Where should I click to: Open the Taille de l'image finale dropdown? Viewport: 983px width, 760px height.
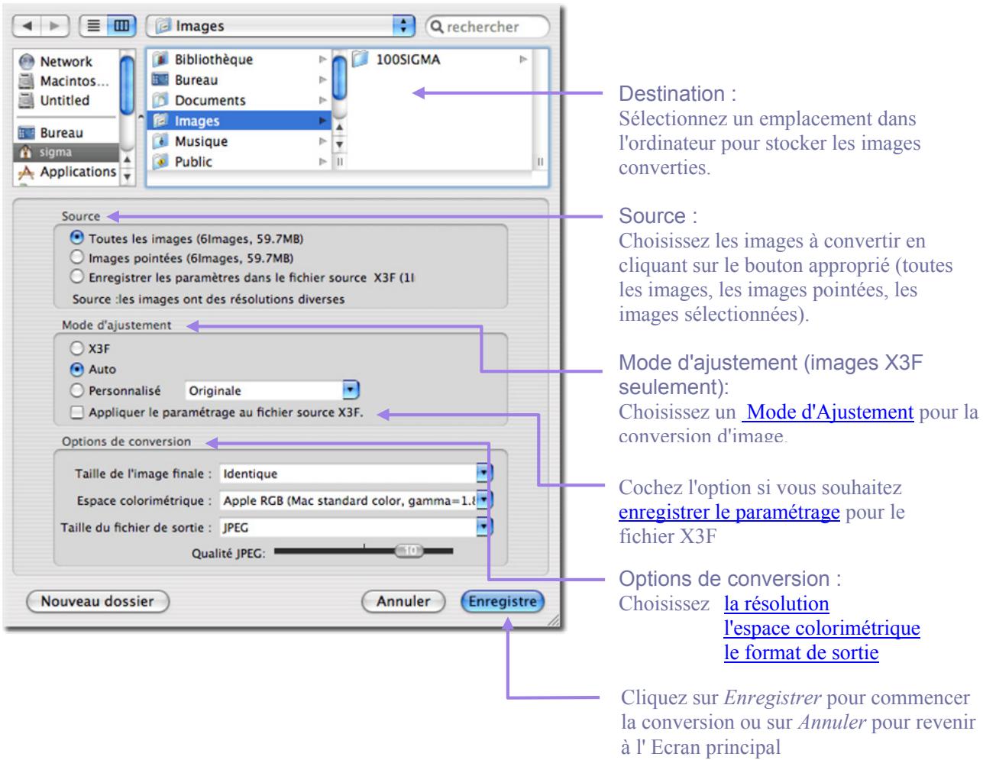356,474
